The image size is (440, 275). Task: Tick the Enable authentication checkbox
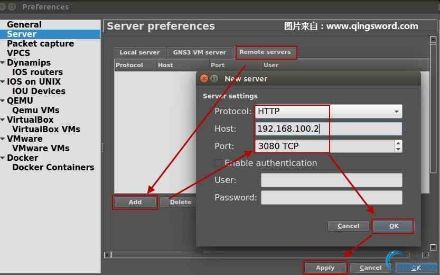tap(218, 163)
